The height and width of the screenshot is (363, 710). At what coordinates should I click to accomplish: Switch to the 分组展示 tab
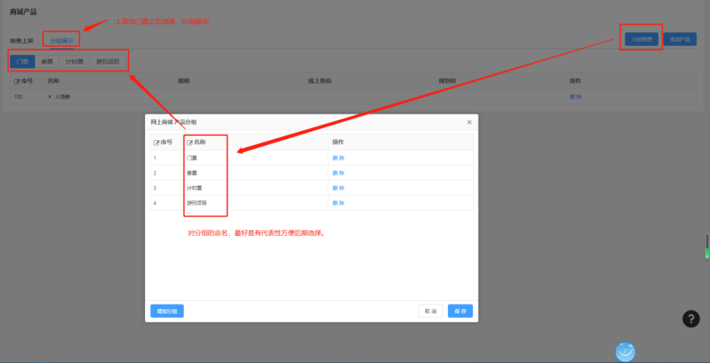click(61, 39)
